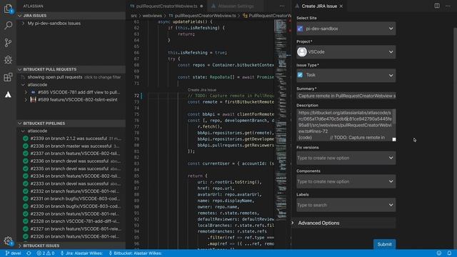Open the Explorer view in activity bar
Image resolution: width=457 pixels, height=257 pixels.
(x=8, y=9)
